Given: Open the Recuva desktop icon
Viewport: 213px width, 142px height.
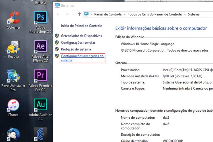Looking at the screenshot, I should click(x=13, y=50).
